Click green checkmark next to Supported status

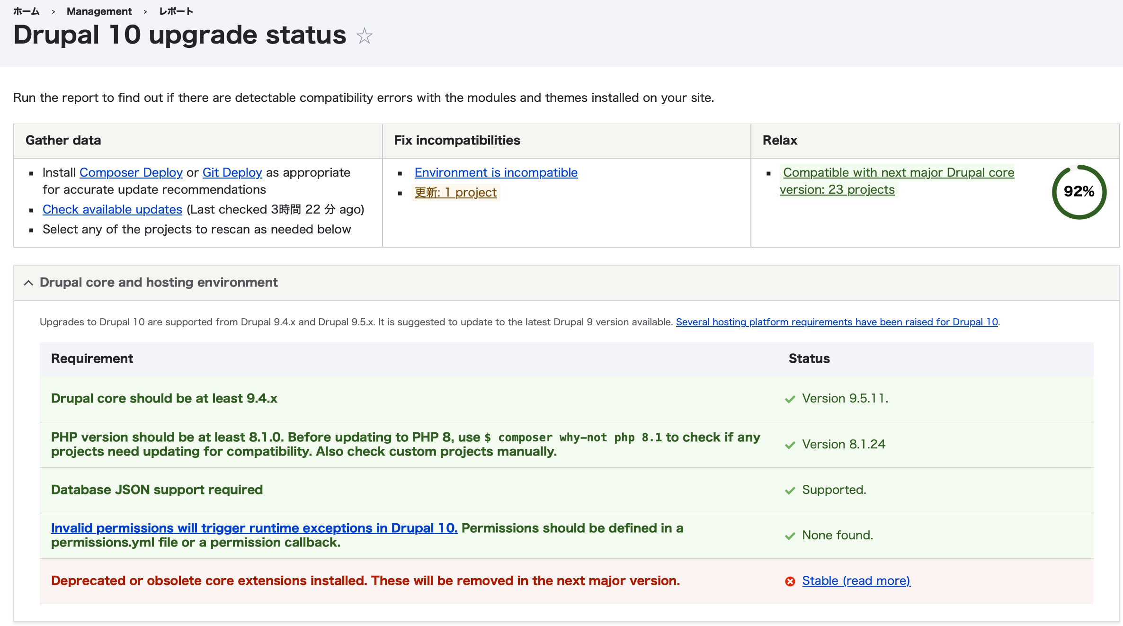click(x=790, y=491)
